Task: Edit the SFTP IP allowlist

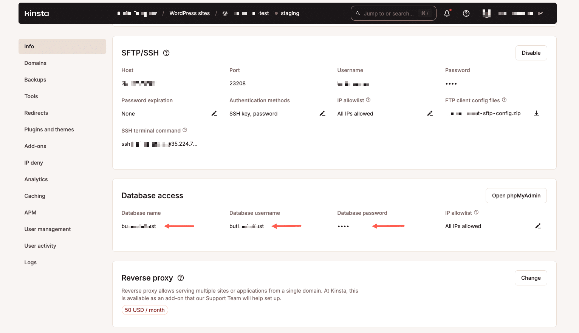Action: point(430,113)
